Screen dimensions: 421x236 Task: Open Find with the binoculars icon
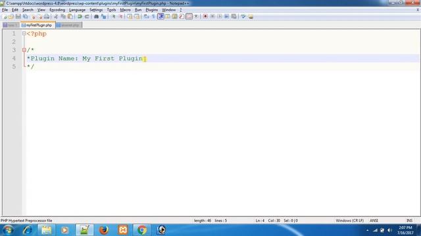click(x=96, y=16)
